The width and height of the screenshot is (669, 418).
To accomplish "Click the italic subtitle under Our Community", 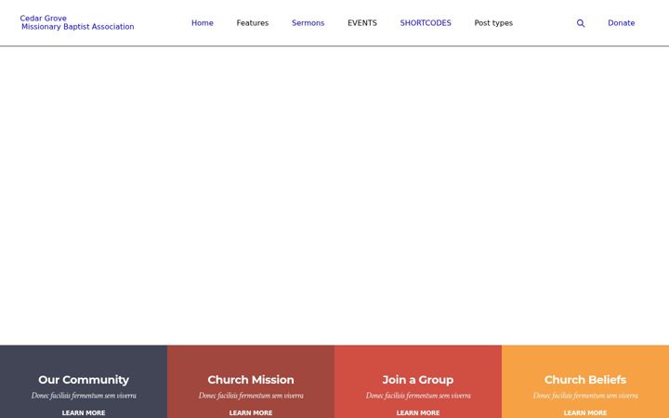I will [x=84, y=396].
